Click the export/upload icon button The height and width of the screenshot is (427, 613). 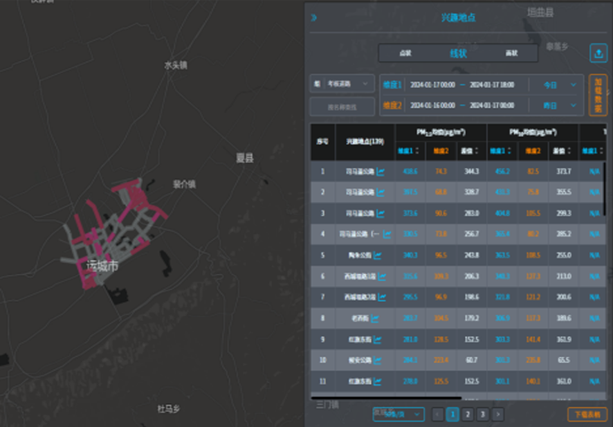coord(598,53)
